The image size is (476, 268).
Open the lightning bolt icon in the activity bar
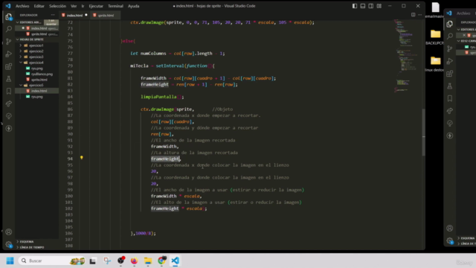click(8, 129)
